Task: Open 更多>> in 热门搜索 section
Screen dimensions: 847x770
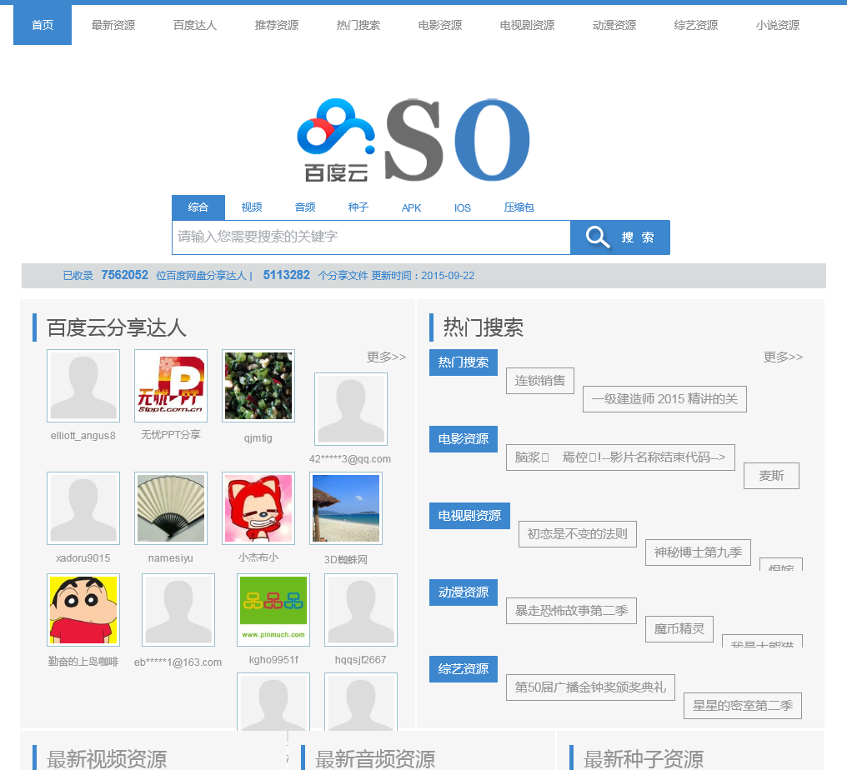Action: [783, 357]
